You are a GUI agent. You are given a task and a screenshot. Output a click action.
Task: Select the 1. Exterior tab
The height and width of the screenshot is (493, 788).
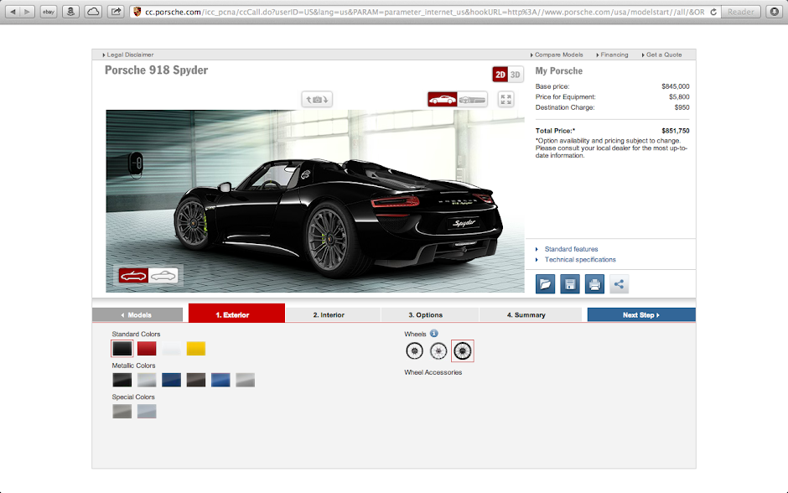tap(236, 313)
